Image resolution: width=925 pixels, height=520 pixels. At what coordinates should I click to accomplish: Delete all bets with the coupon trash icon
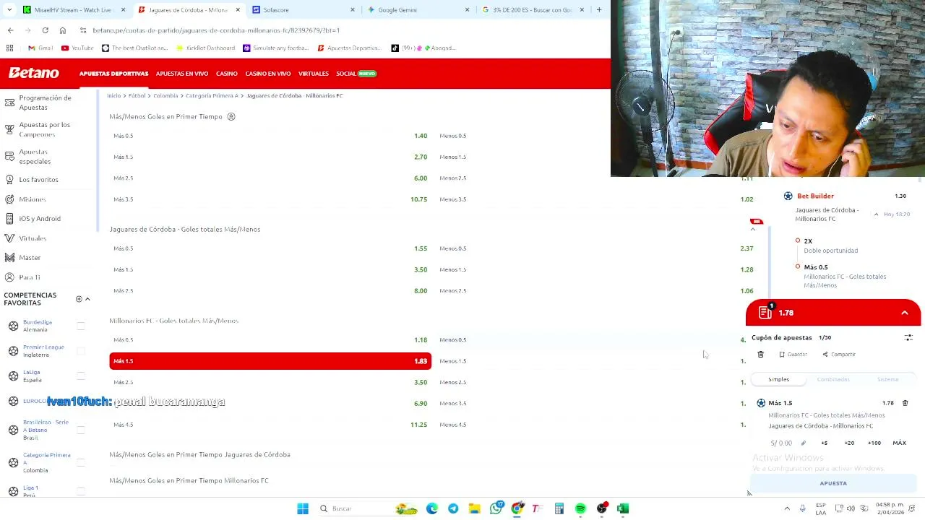pos(760,355)
